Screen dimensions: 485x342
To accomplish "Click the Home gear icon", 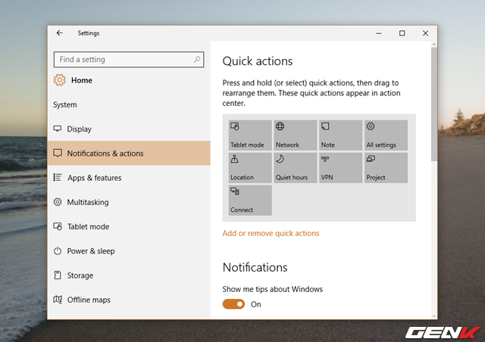I will click(59, 80).
